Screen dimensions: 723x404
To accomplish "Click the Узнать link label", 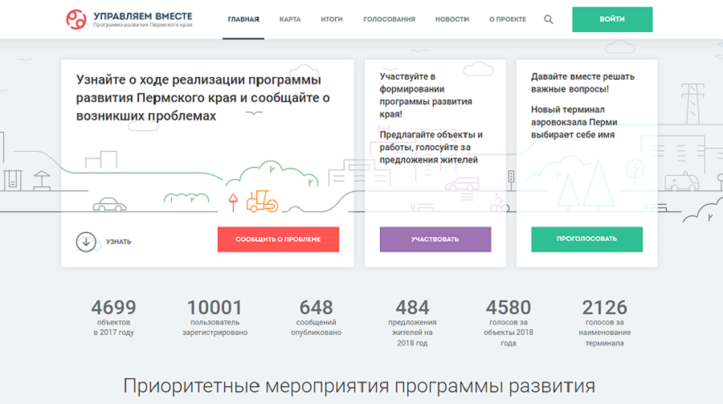I will click(119, 242).
